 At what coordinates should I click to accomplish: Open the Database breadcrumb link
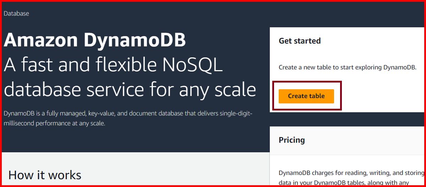(16, 13)
